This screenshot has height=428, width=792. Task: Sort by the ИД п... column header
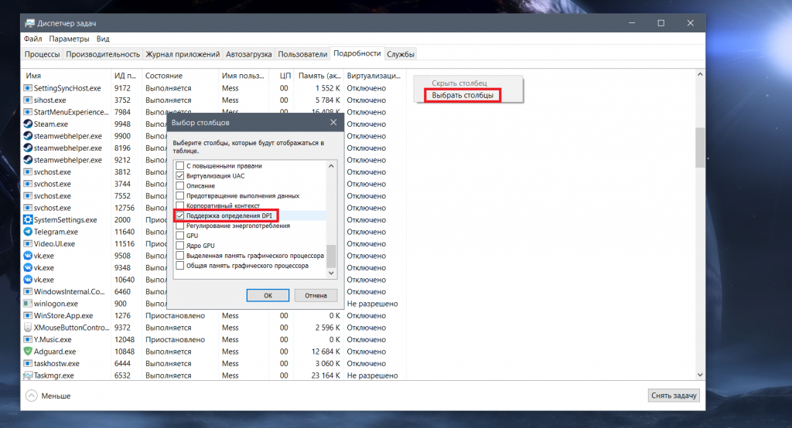(126, 76)
